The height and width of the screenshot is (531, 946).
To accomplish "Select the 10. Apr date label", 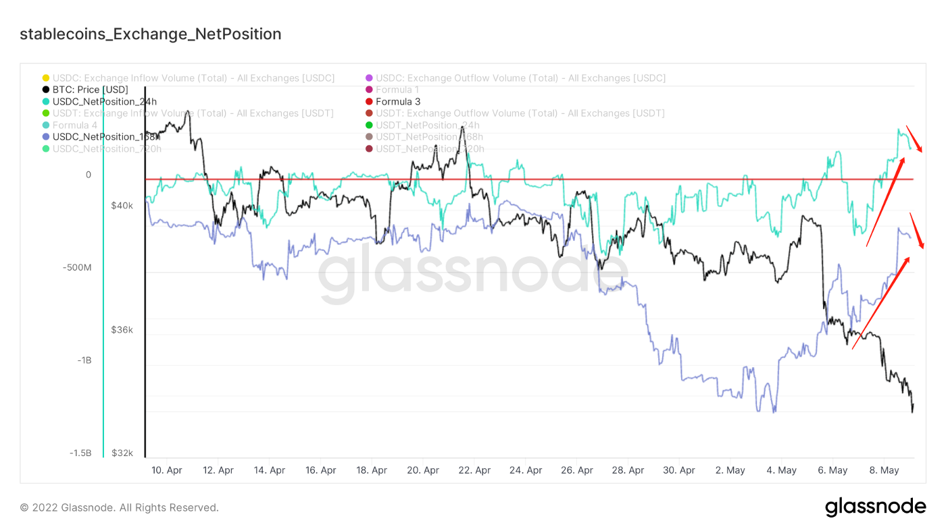I will coord(166,470).
